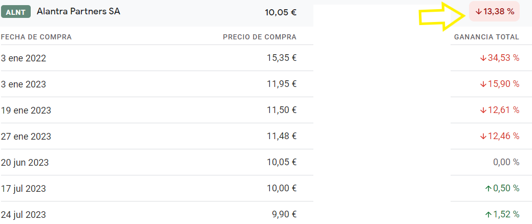Click the down arrow beside 12,46 %

483,137
